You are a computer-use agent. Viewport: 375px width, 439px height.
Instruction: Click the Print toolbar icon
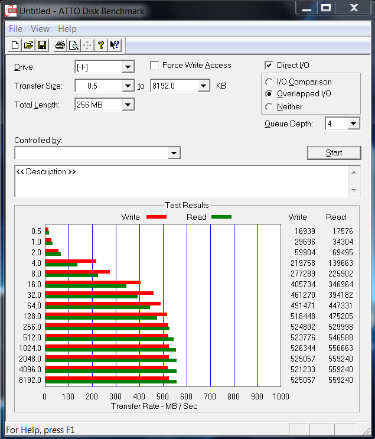[x=60, y=45]
